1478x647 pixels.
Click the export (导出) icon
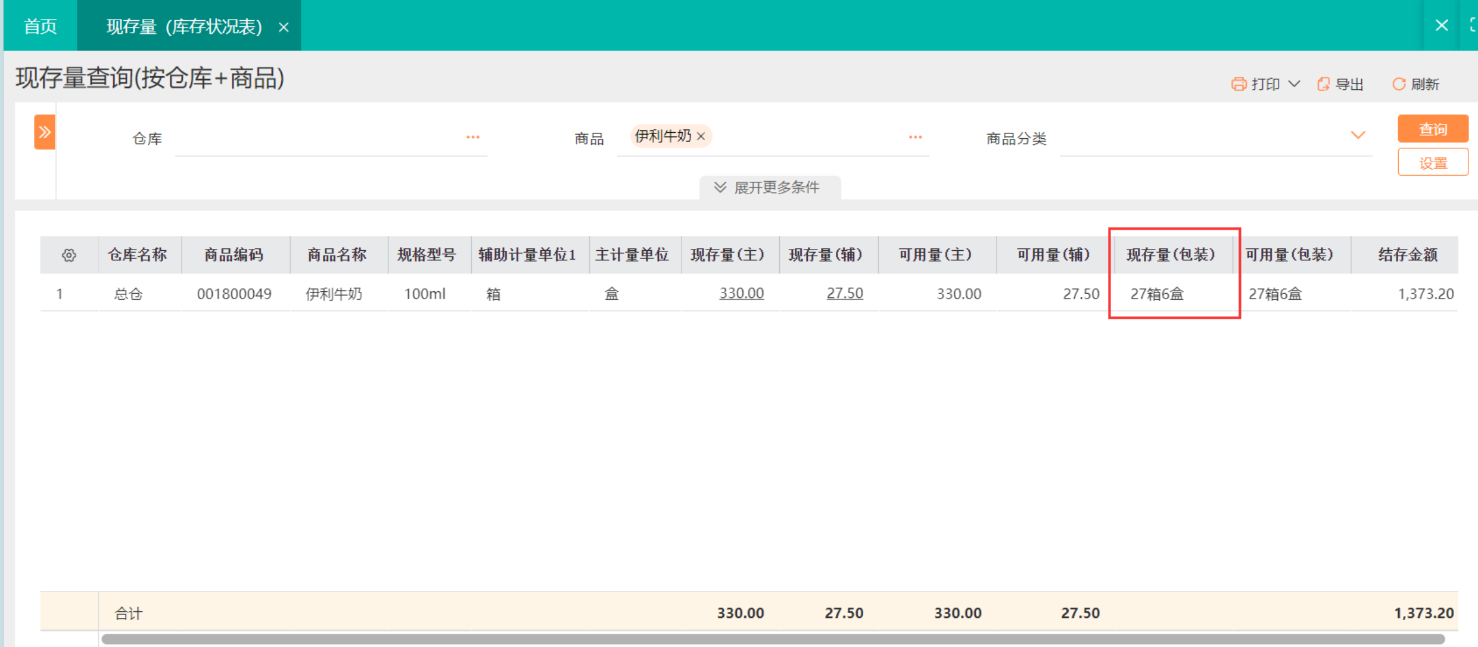1323,84
